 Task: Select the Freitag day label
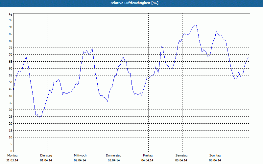pos(148,155)
